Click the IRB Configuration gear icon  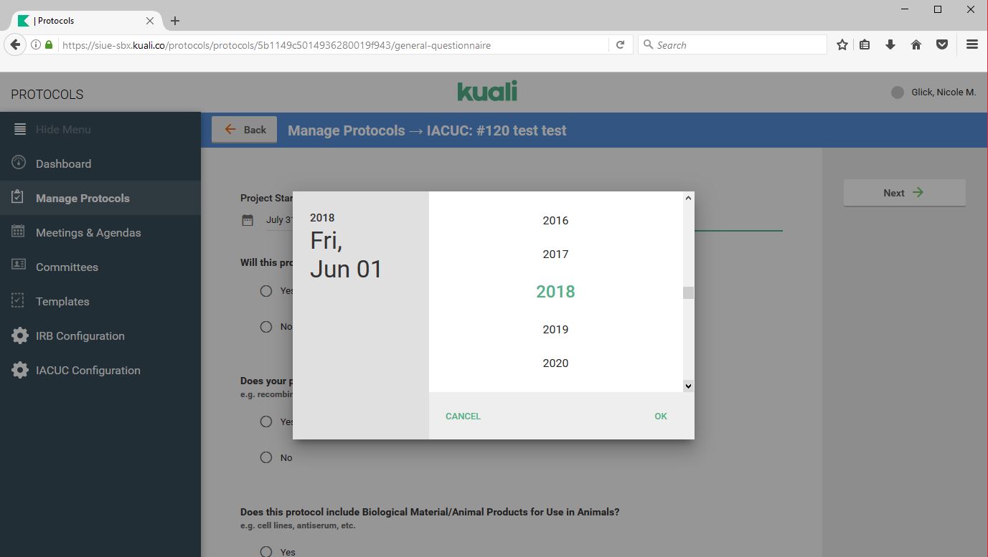[x=20, y=335]
